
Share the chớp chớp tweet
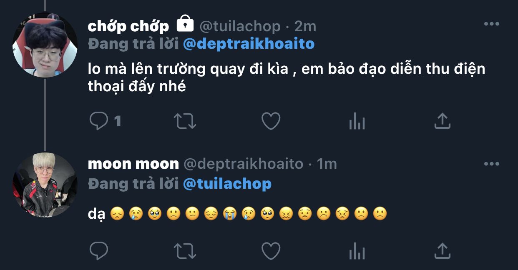[442, 121]
